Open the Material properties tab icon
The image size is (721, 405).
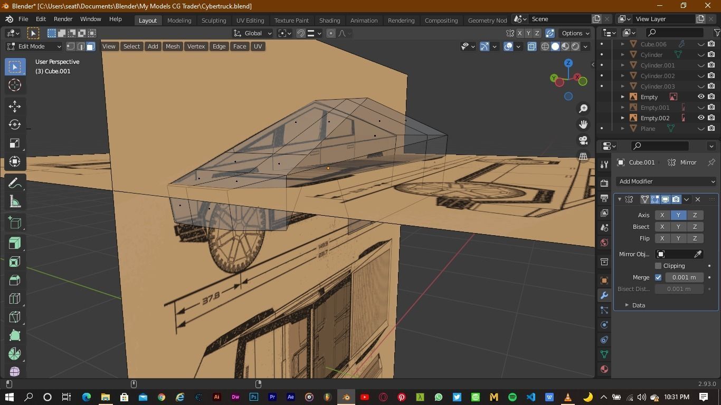604,369
